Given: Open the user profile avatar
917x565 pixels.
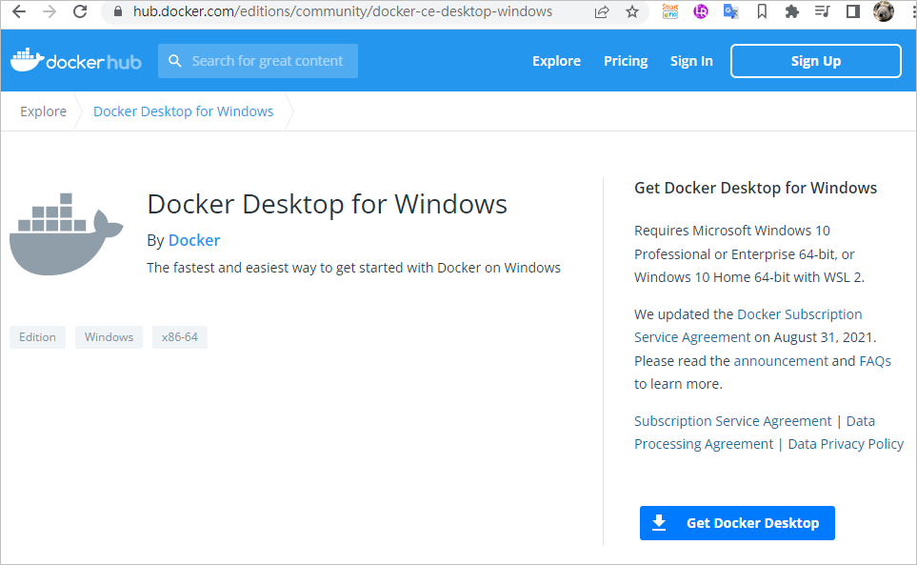Looking at the screenshot, I should (883, 11).
